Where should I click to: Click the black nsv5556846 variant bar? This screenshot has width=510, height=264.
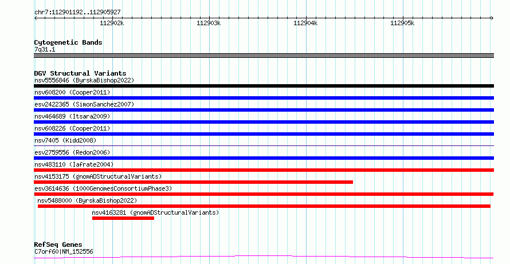264,86
